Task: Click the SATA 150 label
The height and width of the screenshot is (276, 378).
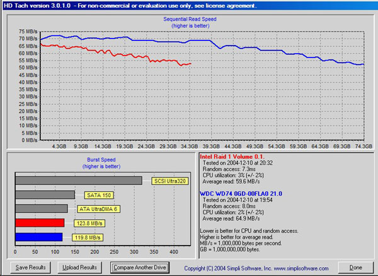Action: pyautogui.click(x=99, y=195)
